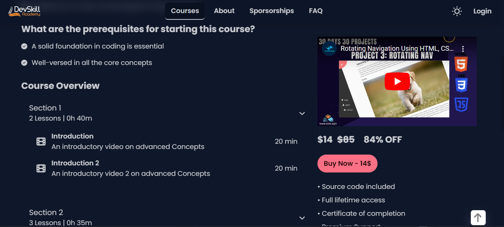Image resolution: width=504 pixels, height=227 pixels.
Task: Go to the About page
Action: 224,11
